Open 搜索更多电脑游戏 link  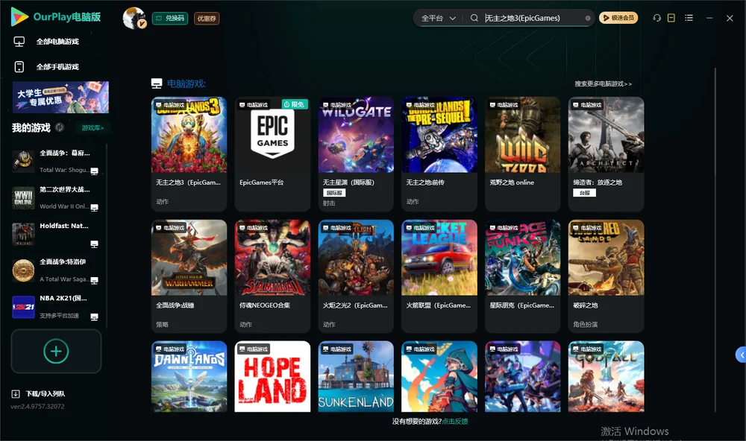click(x=603, y=83)
